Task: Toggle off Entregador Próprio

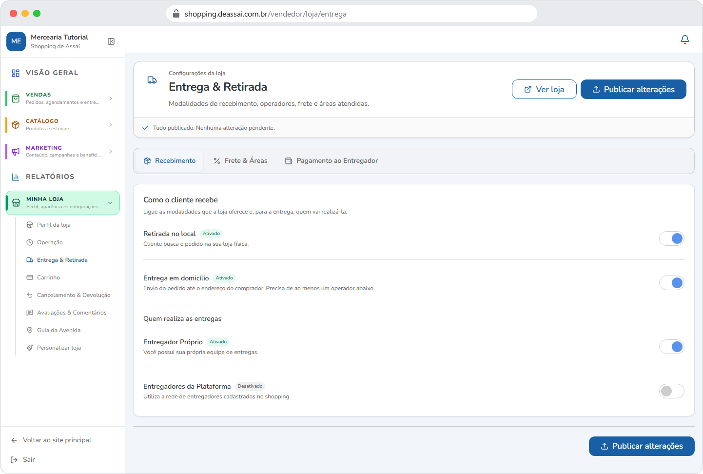Action: [x=672, y=347]
